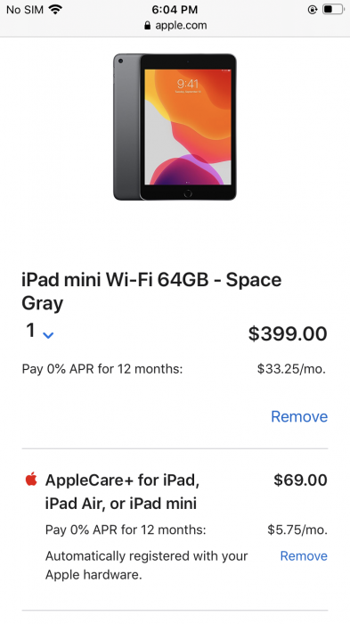
Task: Open the quantity dropdown chevron
Action: pos(48,335)
